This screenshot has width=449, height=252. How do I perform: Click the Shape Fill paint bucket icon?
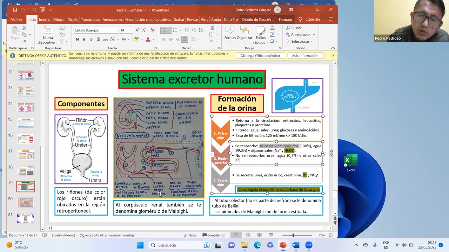point(272,28)
